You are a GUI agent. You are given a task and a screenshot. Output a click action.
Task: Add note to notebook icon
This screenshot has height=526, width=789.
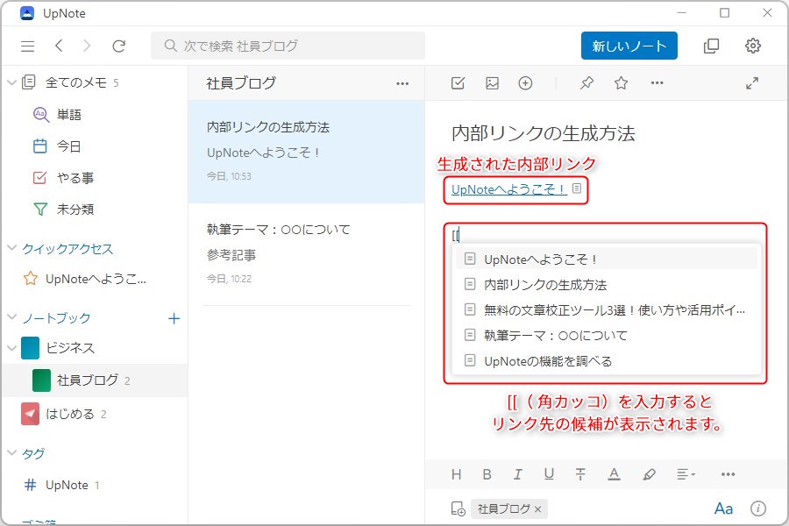458,508
